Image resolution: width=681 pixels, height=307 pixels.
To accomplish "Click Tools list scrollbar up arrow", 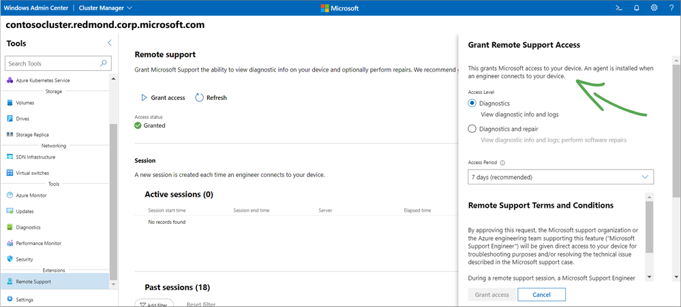I will point(114,79).
